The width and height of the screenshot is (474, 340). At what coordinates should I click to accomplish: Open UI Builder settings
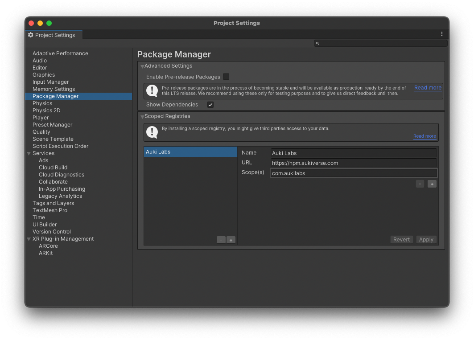45,225
